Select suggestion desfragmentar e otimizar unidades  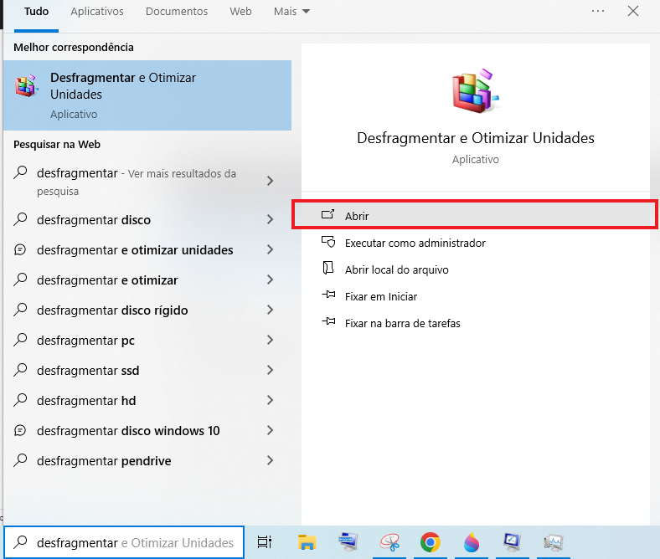(135, 250)
